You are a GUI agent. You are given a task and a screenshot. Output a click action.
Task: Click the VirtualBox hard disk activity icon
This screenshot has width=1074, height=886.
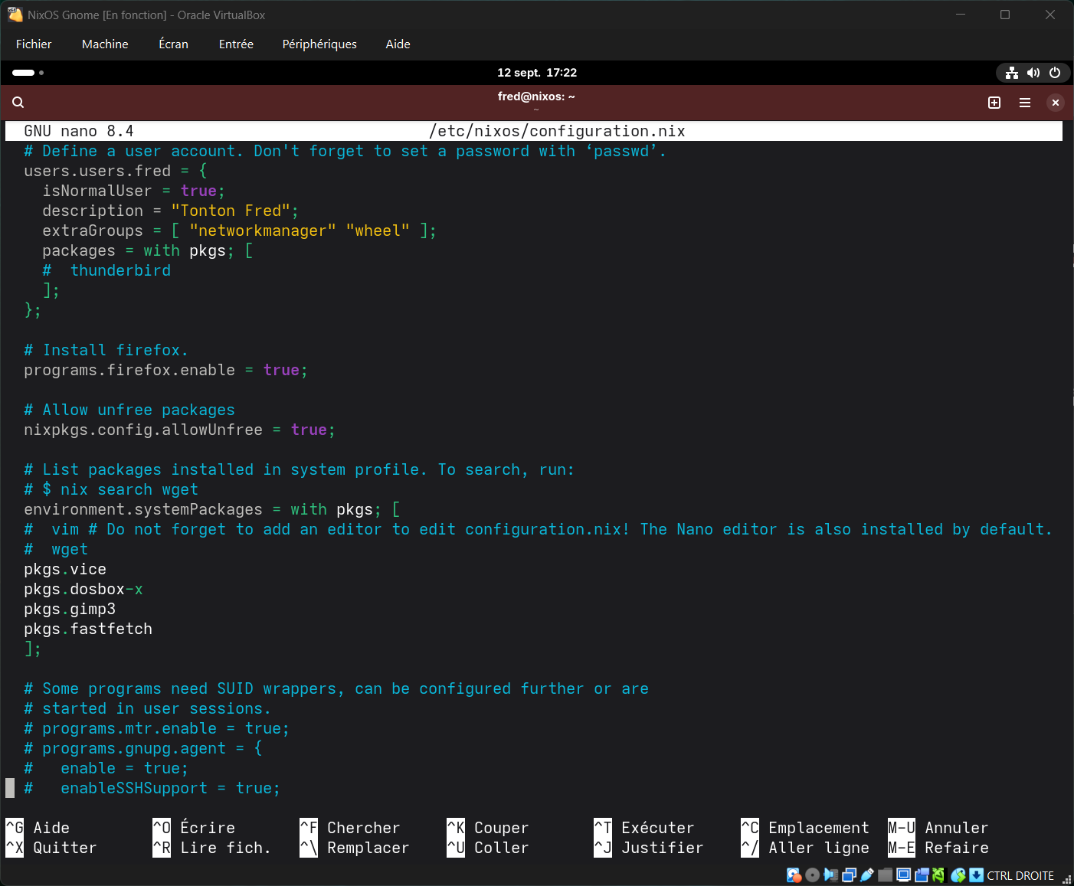point(794,875)
